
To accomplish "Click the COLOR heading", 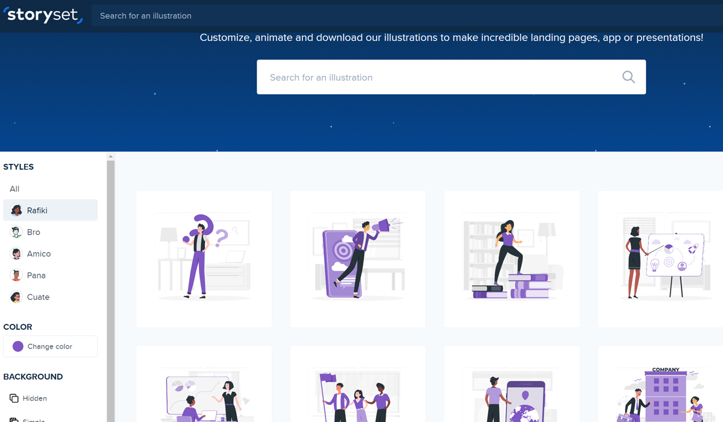I will coord(18,327).
